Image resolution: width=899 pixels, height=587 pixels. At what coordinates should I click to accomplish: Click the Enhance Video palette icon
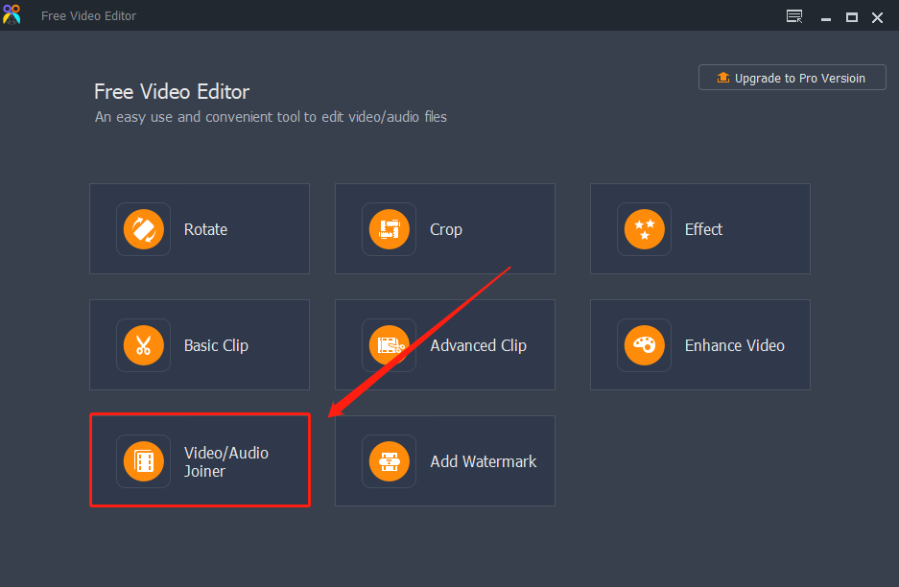[x=644, y=345]
